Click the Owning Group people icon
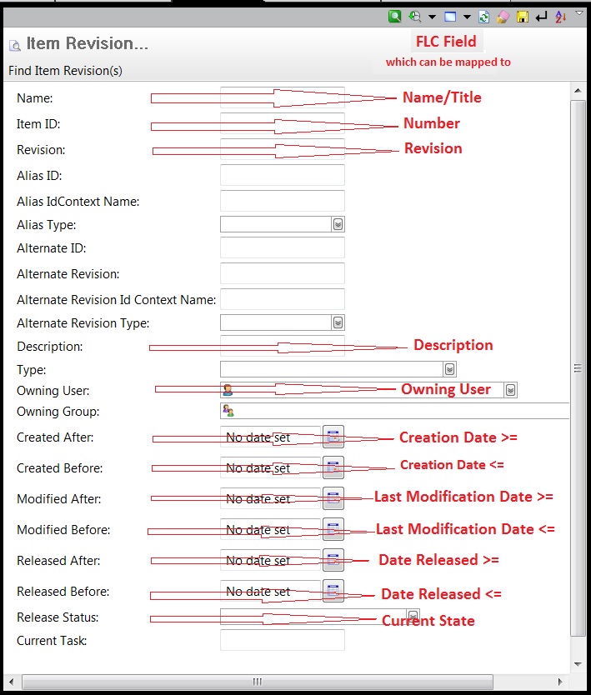 tap(228, 411)
